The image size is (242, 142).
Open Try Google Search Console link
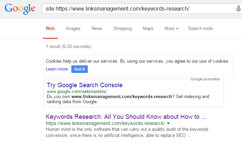(x=85, y=85)
